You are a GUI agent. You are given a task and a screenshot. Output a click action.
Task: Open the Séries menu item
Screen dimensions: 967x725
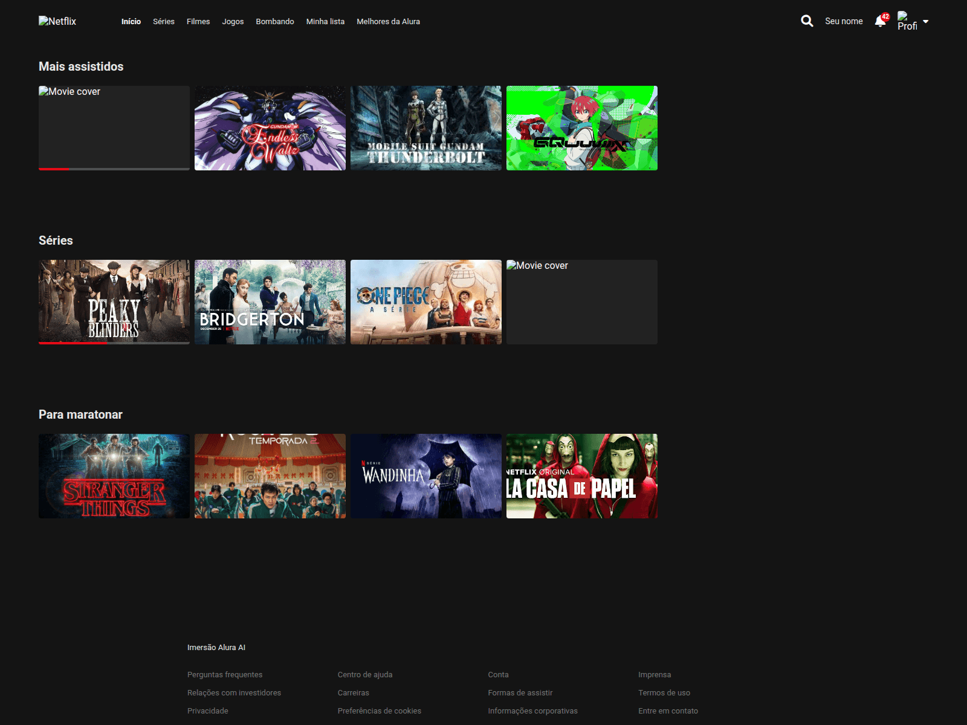pos(164,22)
